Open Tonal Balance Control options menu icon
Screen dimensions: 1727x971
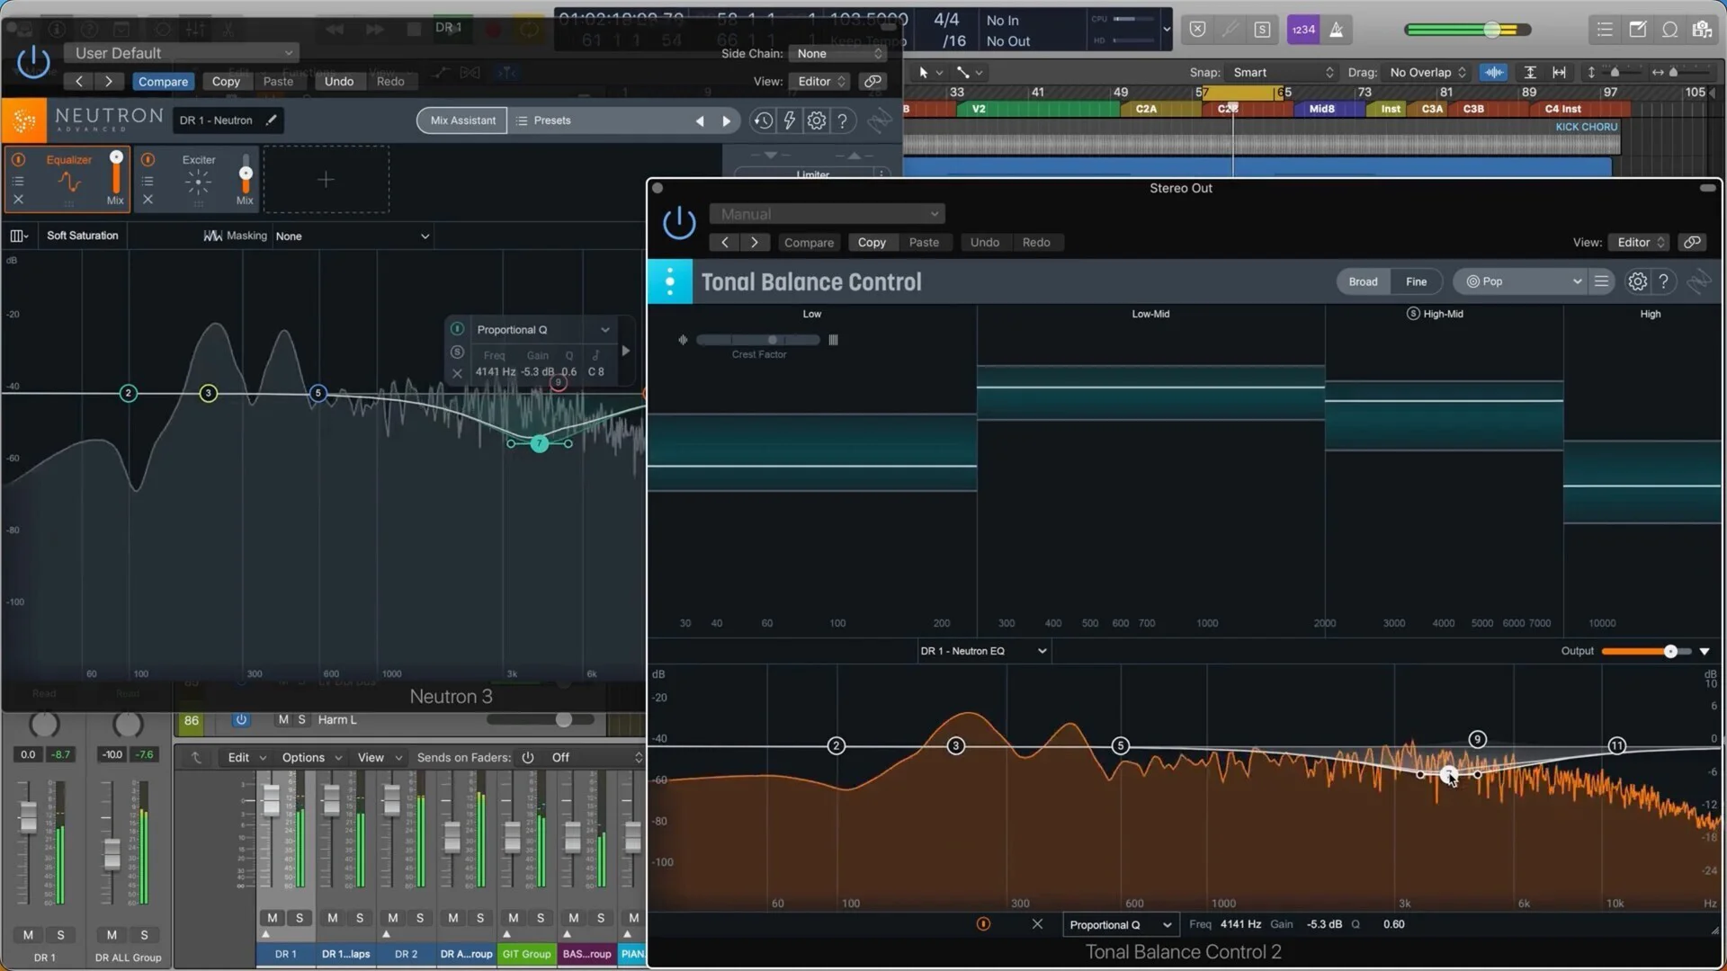click(1601, 281)
